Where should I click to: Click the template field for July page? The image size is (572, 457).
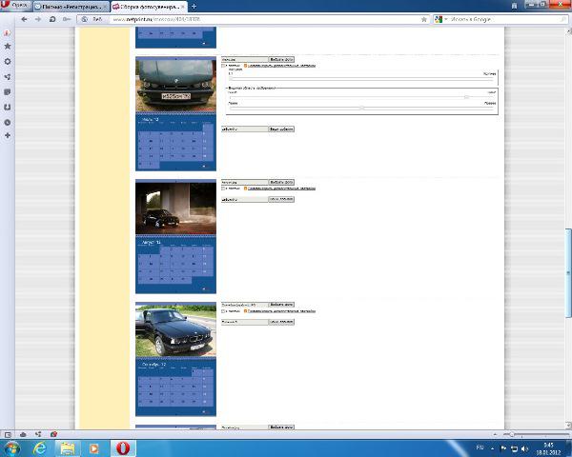click(245, 129)
